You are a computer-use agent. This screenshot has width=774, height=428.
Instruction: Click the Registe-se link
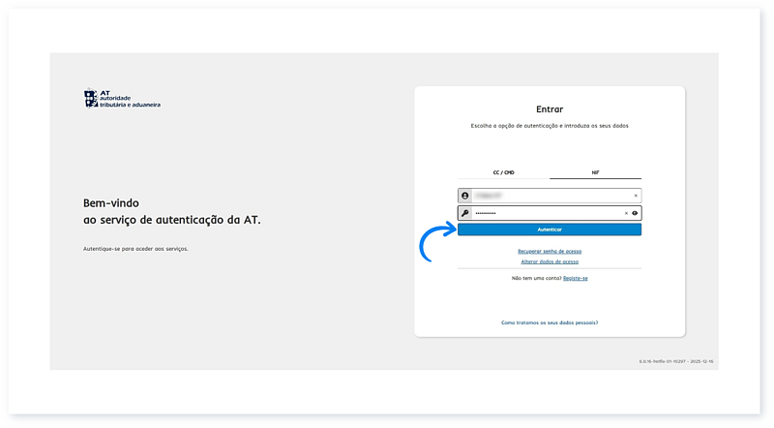pyautogui.click(x=576, y=278)
